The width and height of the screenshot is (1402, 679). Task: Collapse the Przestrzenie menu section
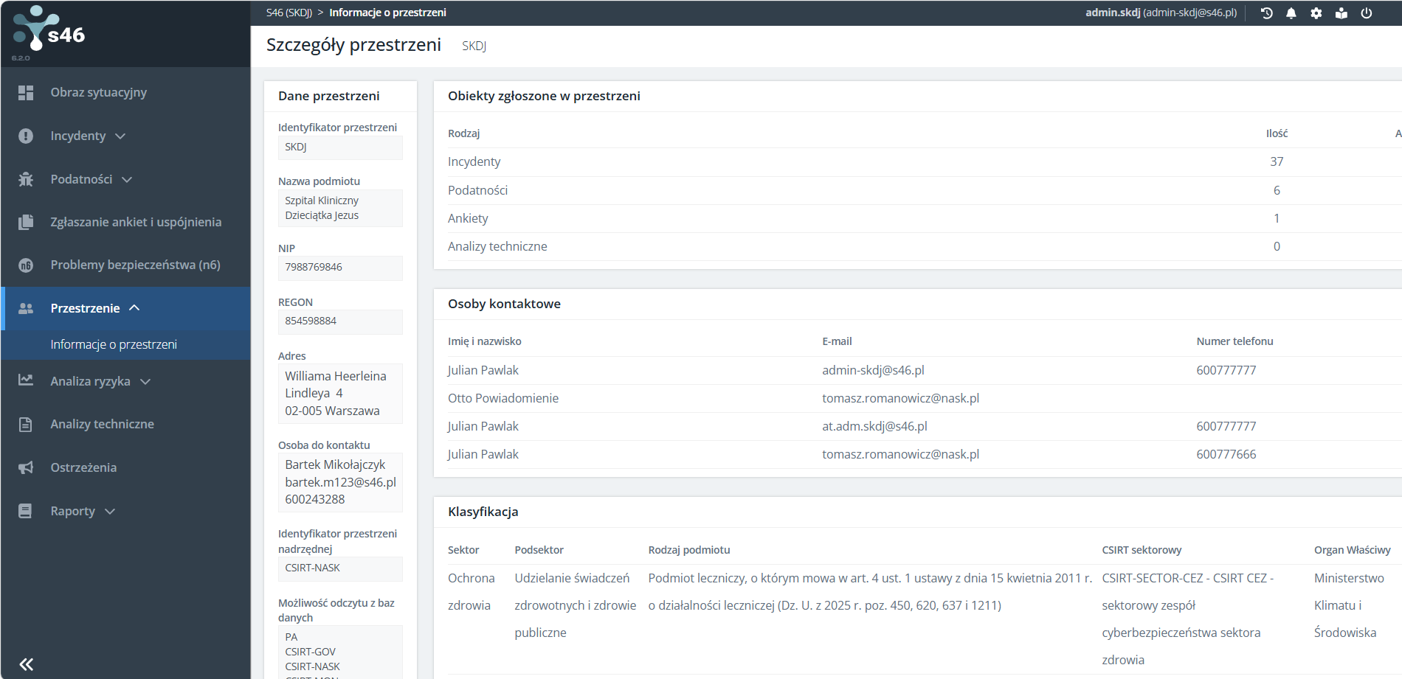click(134, 308)
